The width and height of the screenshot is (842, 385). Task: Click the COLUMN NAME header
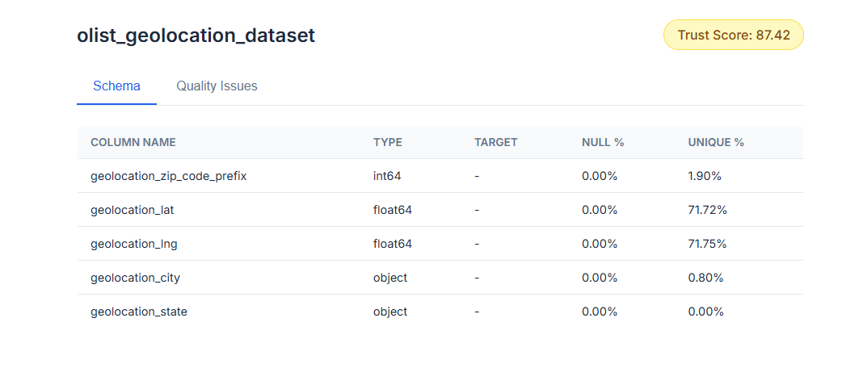click(x=133, y=142)
